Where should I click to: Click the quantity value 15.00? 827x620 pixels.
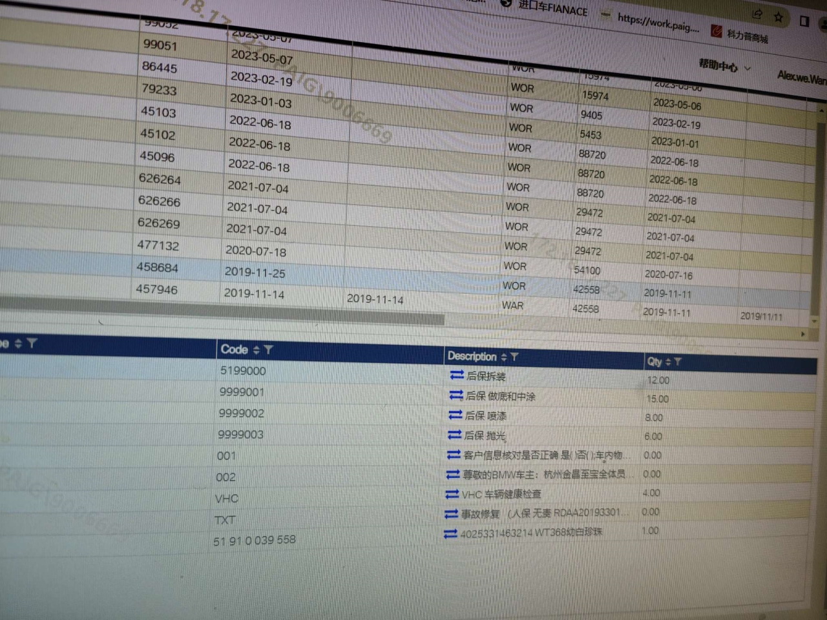point(658,399)
